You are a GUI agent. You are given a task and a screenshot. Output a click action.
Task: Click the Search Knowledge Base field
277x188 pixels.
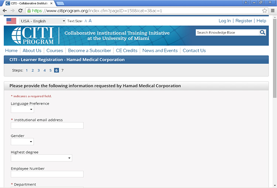click(x=228, y=32)
